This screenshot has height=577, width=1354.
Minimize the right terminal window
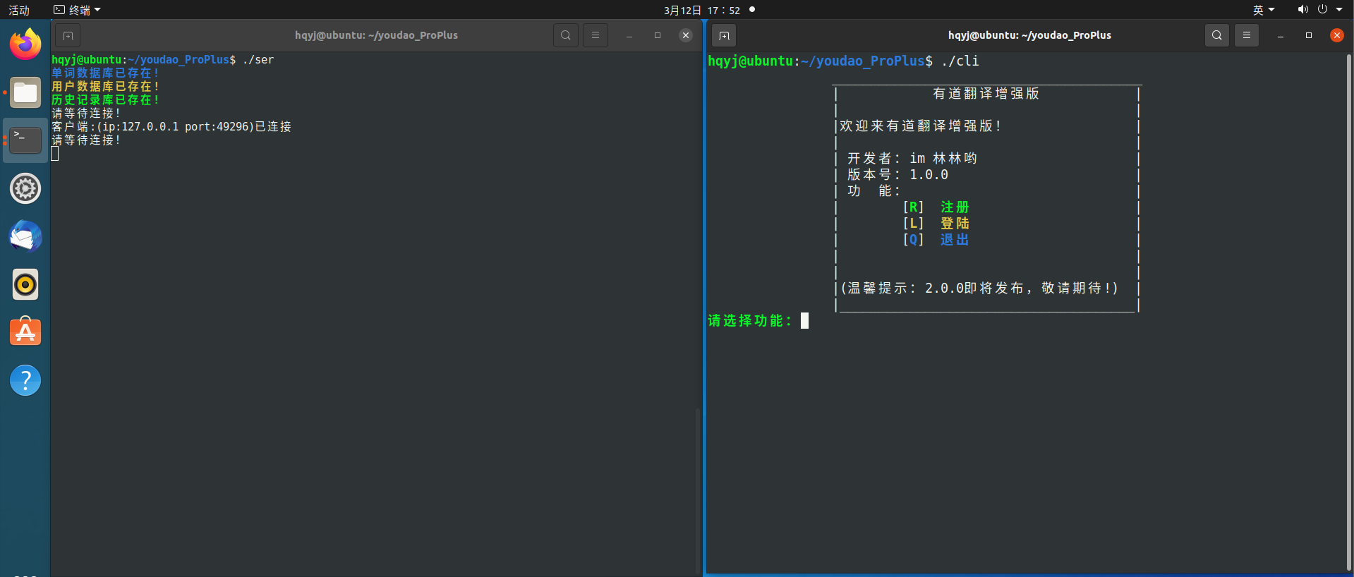[1280, 35]
